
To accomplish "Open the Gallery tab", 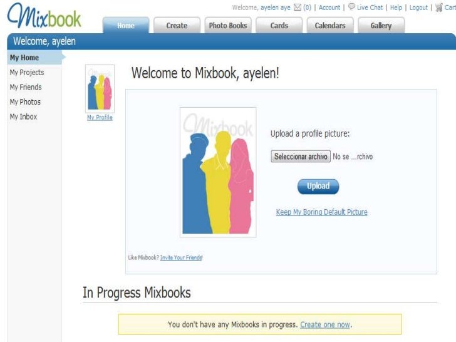I will (381, 25).
